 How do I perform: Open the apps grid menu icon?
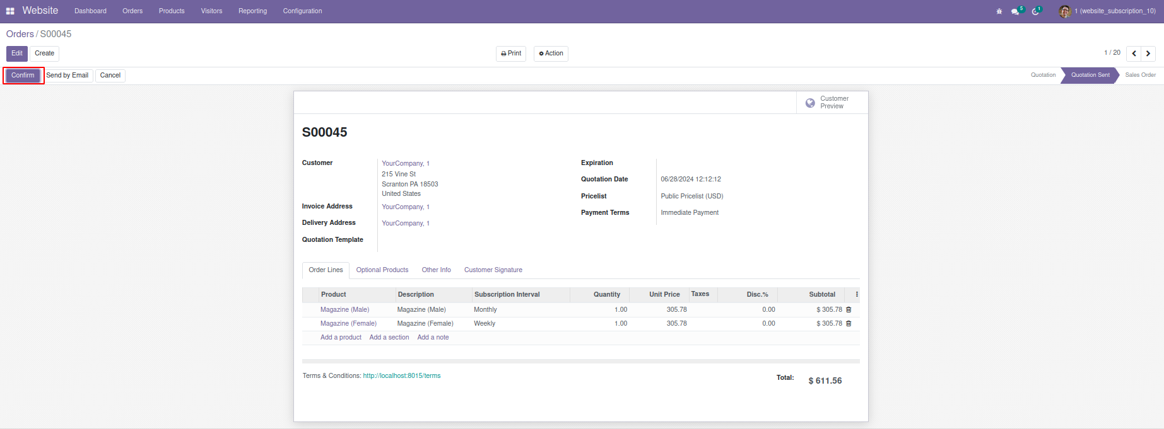click(x=10, y=11)
